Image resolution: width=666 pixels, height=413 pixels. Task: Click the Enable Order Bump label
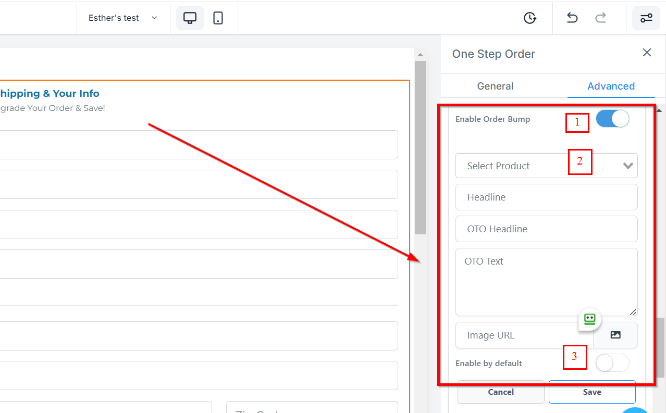click(492, 119)
